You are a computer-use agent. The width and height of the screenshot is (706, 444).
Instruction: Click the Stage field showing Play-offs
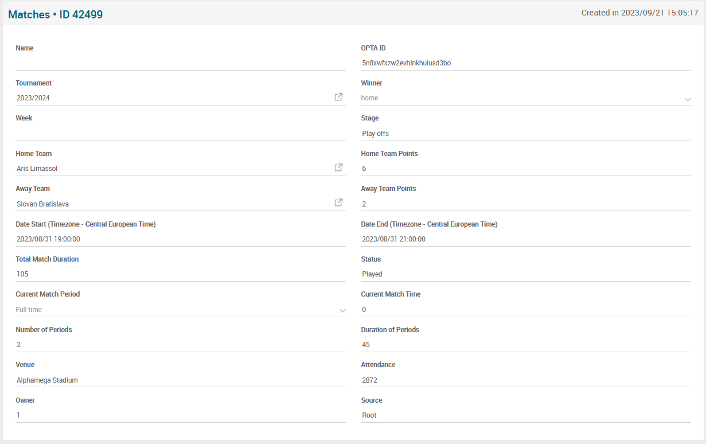[x=525, y=134]
